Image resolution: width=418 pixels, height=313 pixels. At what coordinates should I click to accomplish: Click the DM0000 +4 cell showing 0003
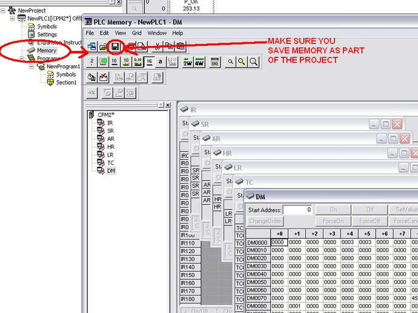pos(350,242)
